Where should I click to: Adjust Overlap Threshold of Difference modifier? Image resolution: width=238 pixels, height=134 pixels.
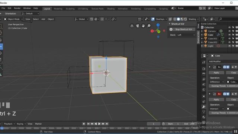click(x=223, y=86)
